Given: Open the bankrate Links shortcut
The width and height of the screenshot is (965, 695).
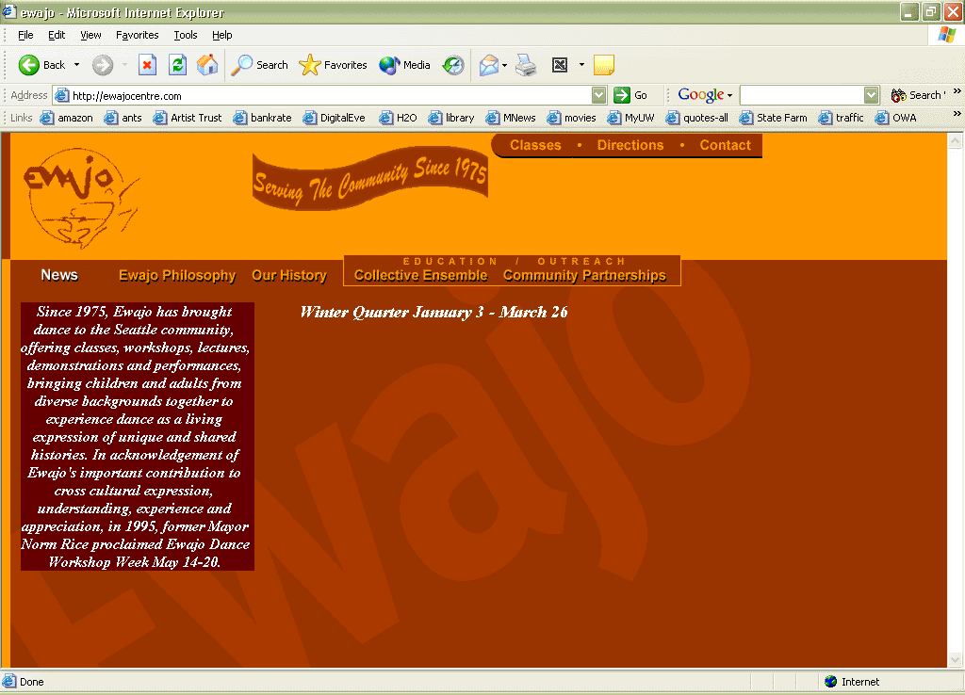Looking at the screenshot, I should pos(262,118).
